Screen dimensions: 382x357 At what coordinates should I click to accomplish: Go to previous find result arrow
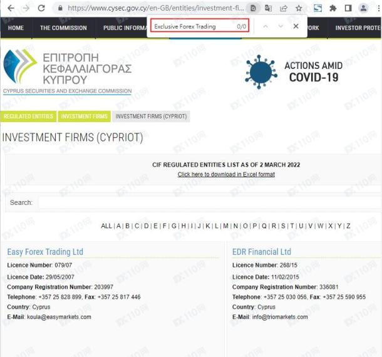pyautogui.click(x=266, y=26)
